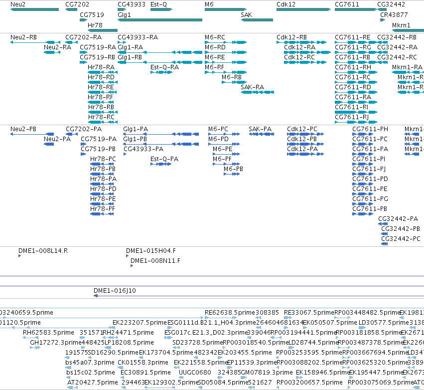Select the Hr78-RA transcript
424x390 pixels.
103,72
